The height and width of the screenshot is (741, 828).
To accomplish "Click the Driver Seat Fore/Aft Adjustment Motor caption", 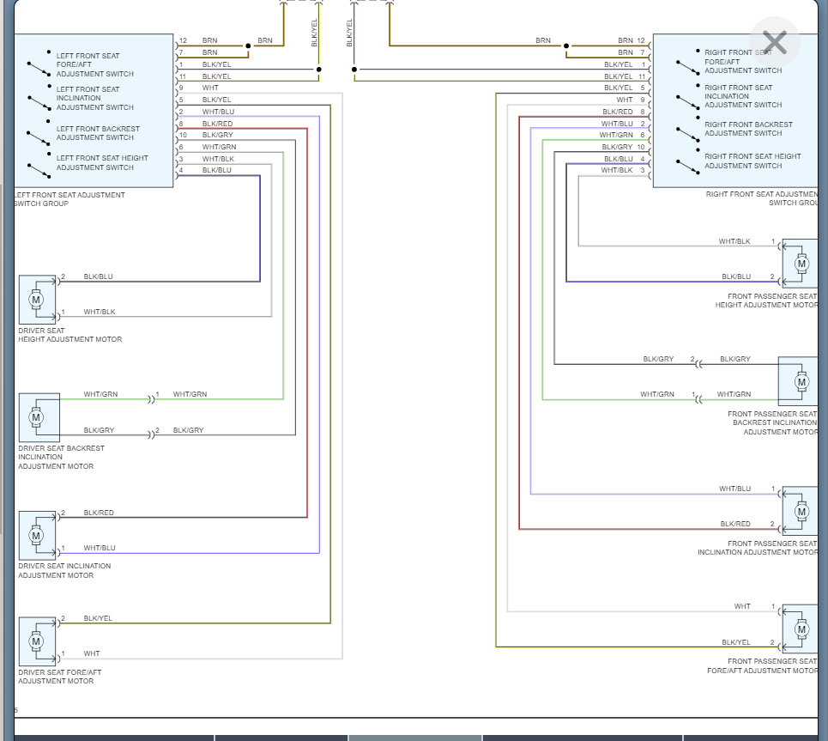I will click(61, 677).
